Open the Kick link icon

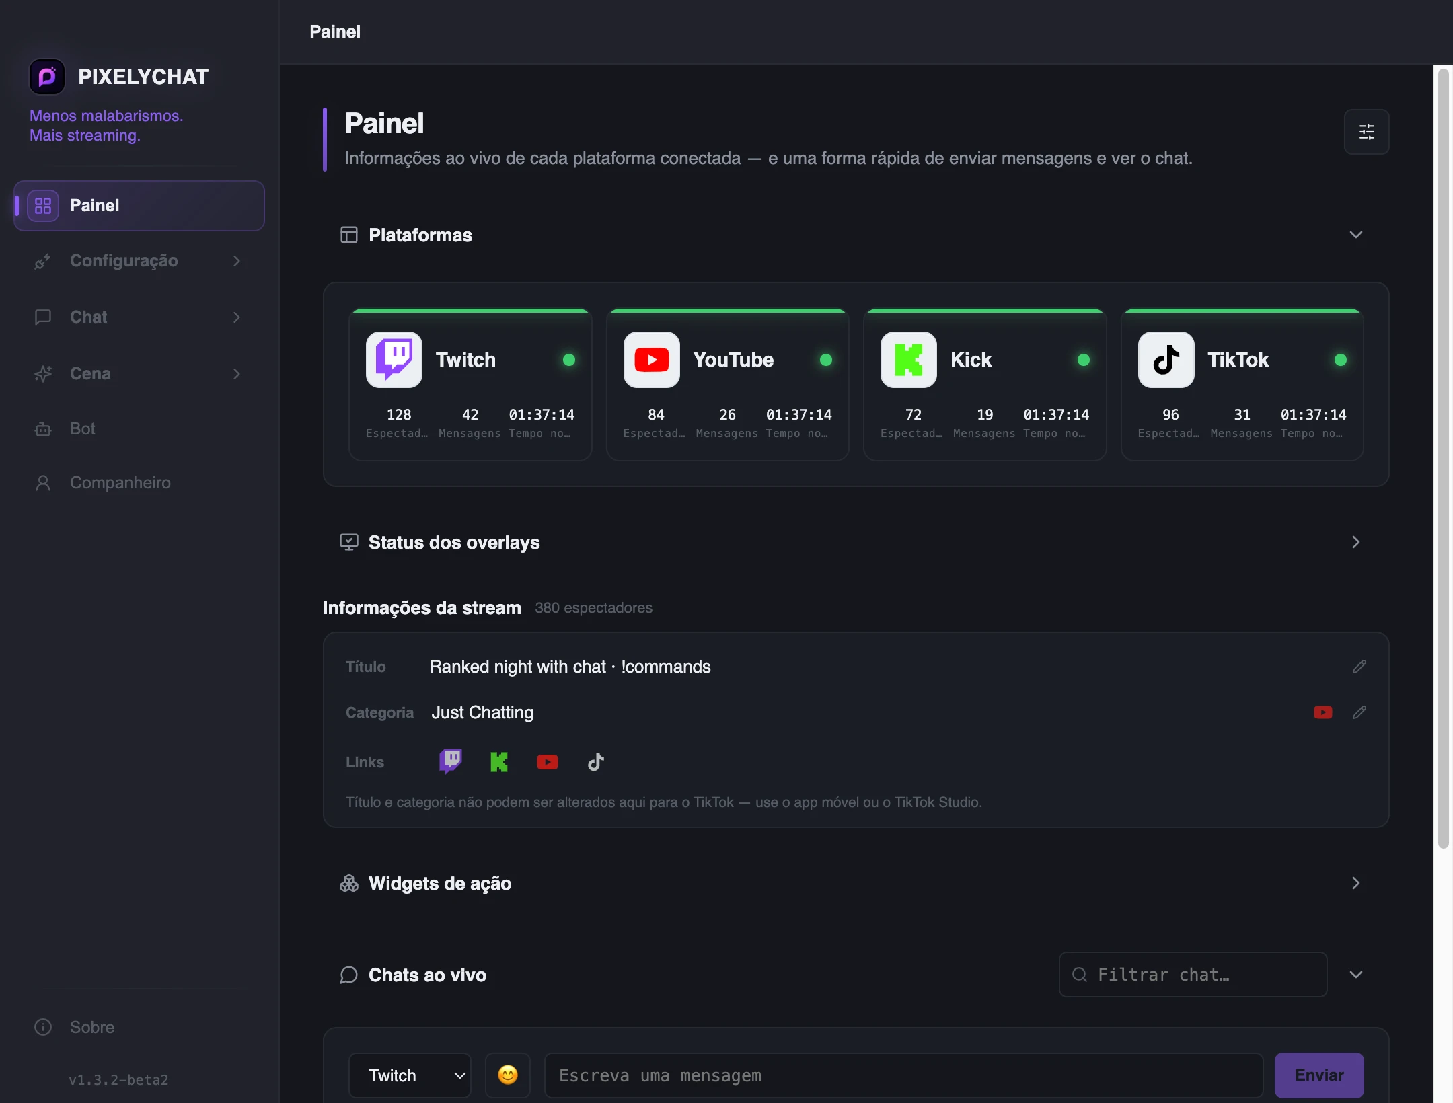499,762
